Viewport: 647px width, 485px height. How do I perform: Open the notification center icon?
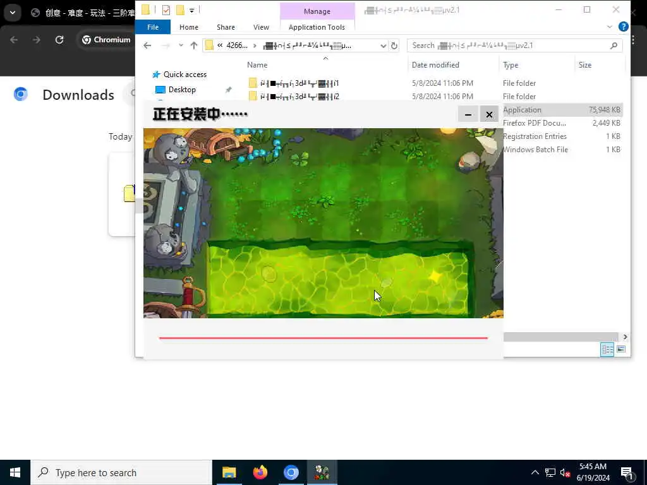627,473
